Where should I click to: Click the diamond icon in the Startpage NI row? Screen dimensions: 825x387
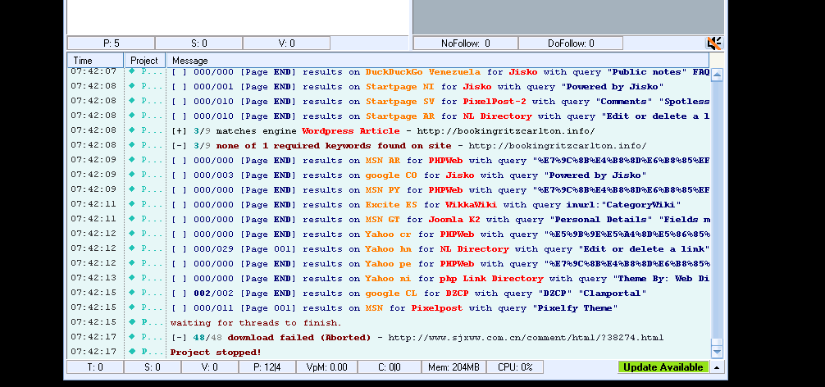(x=132, y=86)
